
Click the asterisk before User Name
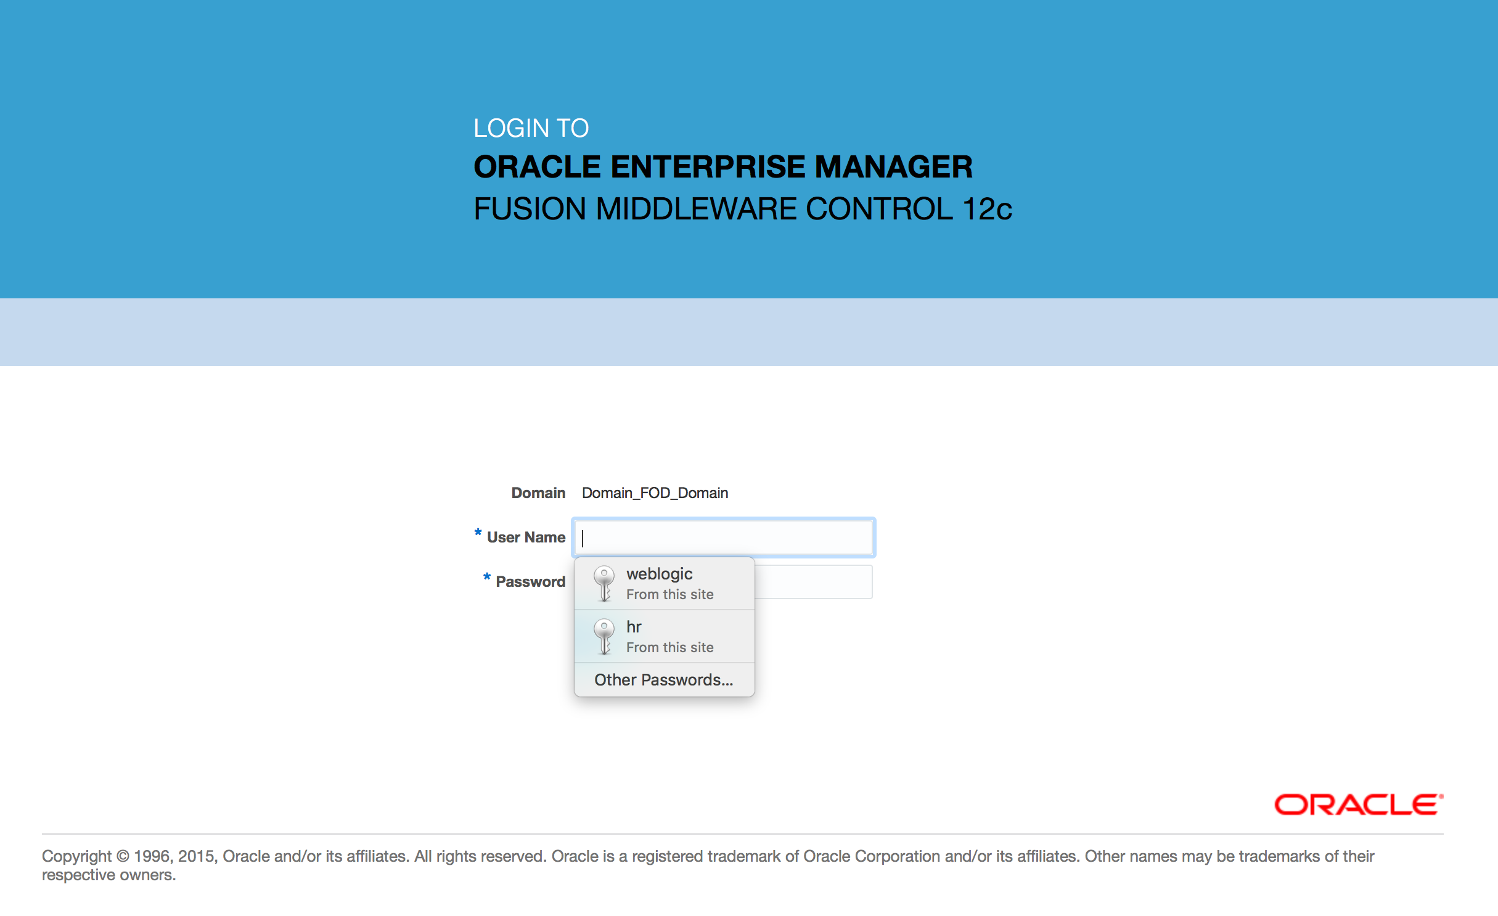point(478,533)
